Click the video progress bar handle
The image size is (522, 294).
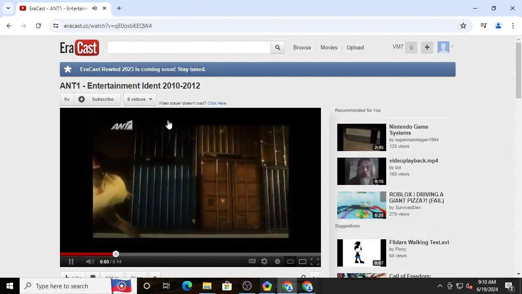pos(116,254)
